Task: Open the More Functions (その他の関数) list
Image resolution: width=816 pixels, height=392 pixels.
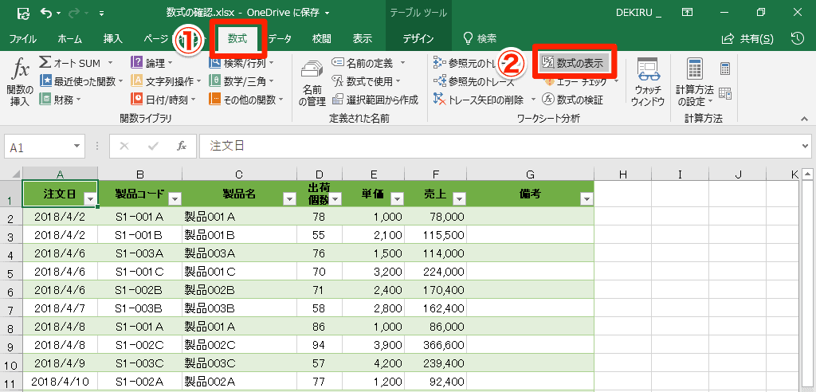Action: [245, 99]
